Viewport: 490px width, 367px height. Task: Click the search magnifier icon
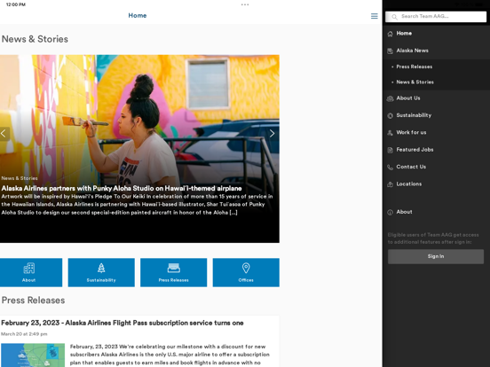tap(394, 17)
